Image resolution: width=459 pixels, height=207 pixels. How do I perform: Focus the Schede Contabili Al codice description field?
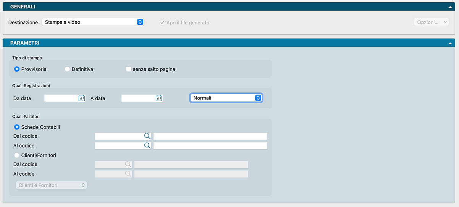point(210,146)
